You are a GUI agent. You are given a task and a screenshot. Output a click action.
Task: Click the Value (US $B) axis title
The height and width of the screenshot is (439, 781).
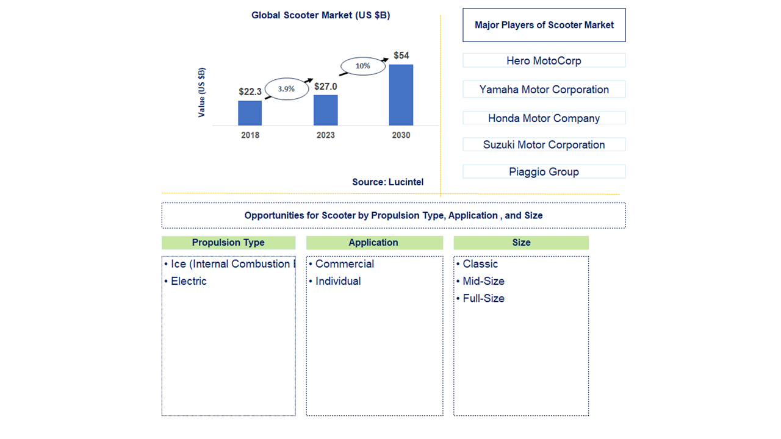coord(202,92)
